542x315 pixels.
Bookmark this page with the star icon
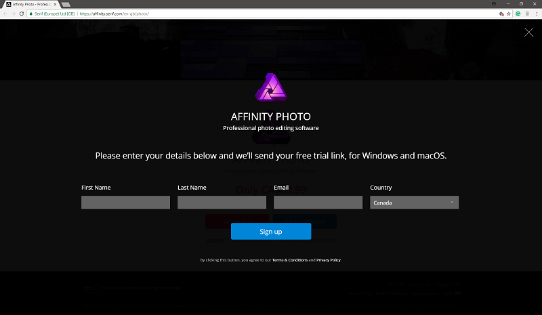click(509, 14)
